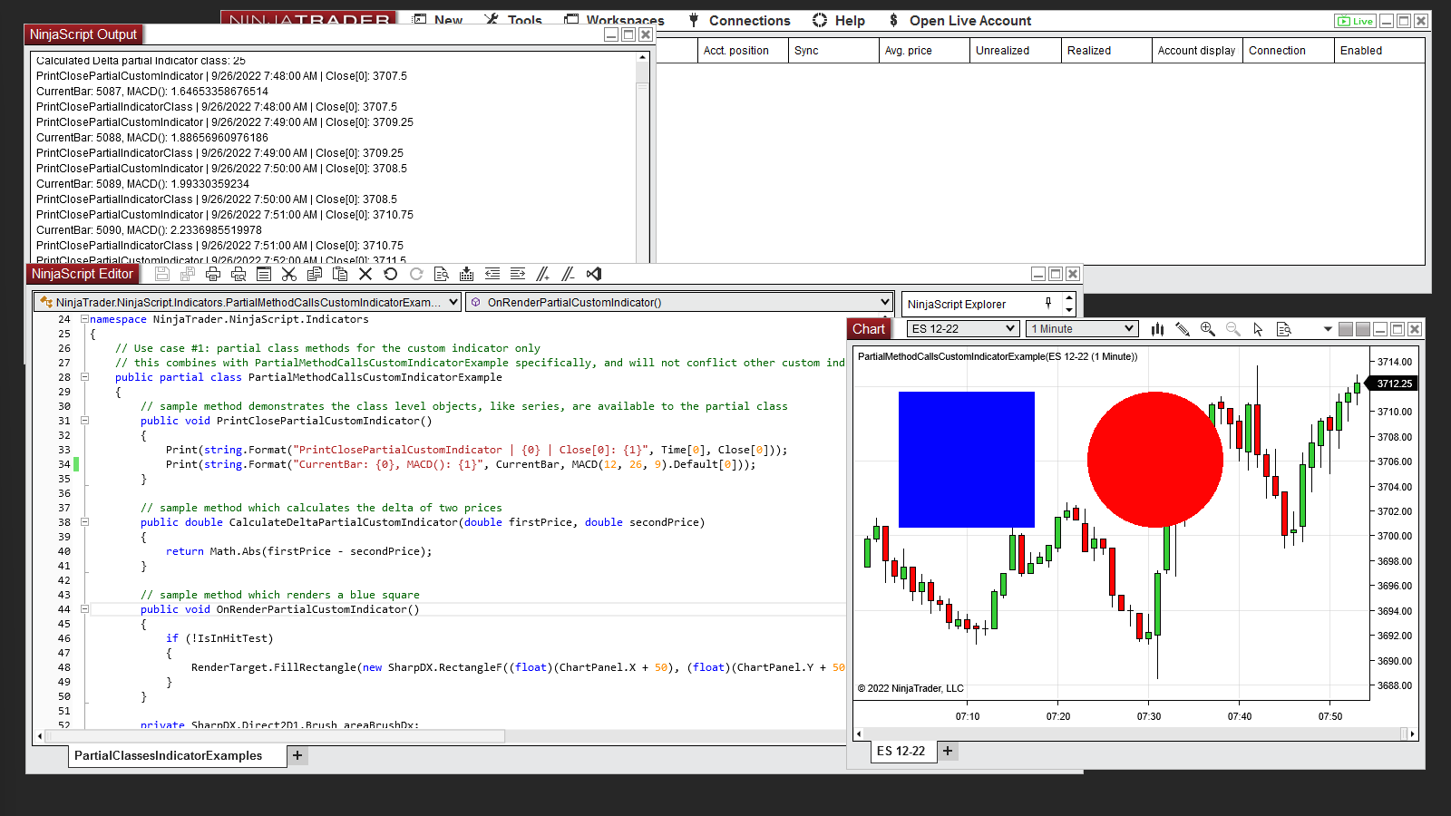This screenshot has width=1451, height=816.
Task: Click the window layout icon in editor toolbar
Action: pyautogui.click(x=264, y=274)
